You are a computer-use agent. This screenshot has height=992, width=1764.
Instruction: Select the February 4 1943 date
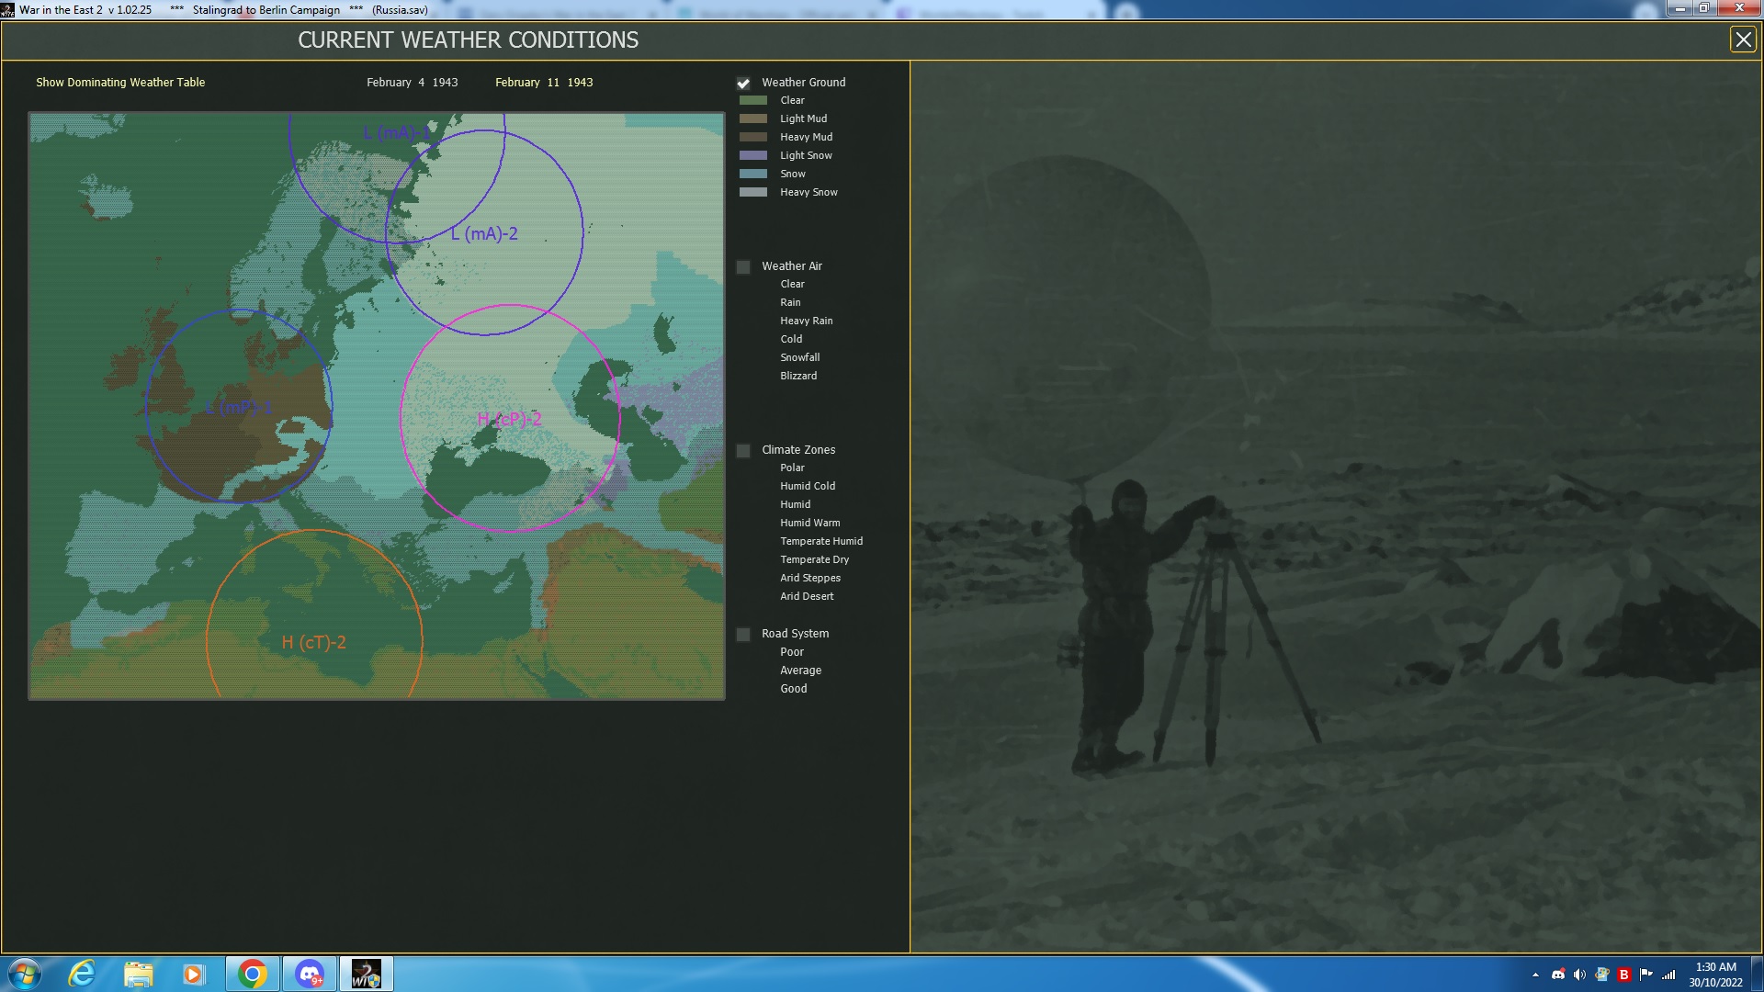(412, 83)
